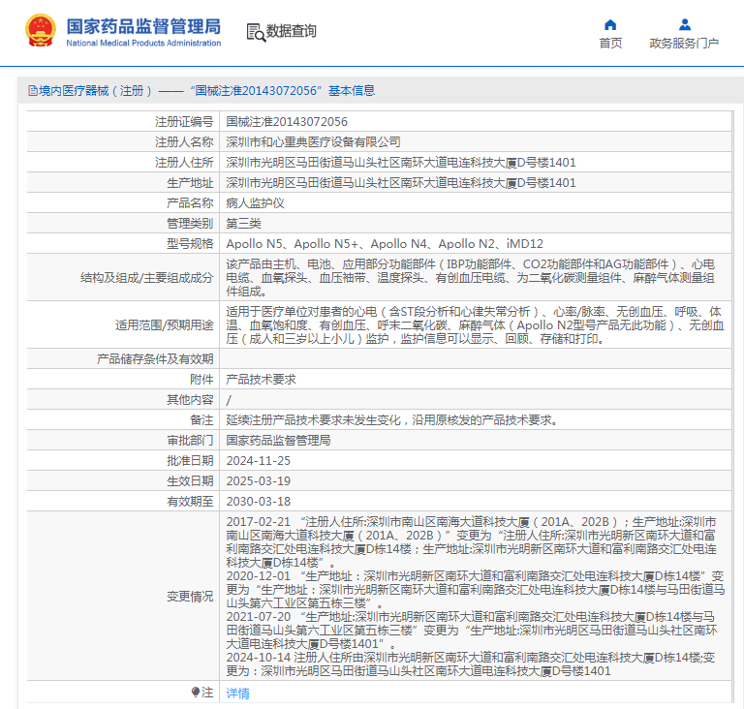Go to 首页 text link
The height and width of the screenshot is (709, 744).
[x=610, y=44]
